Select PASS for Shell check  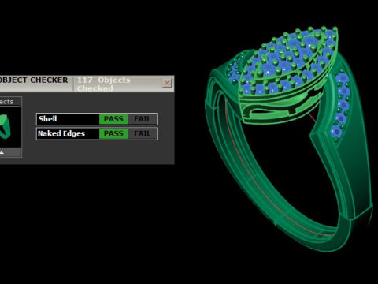(113, 119)
